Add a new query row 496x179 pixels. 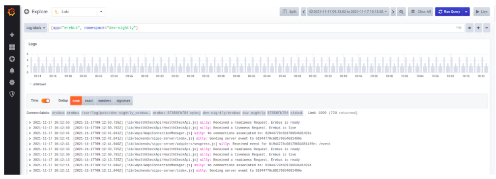tap(478, 28)
